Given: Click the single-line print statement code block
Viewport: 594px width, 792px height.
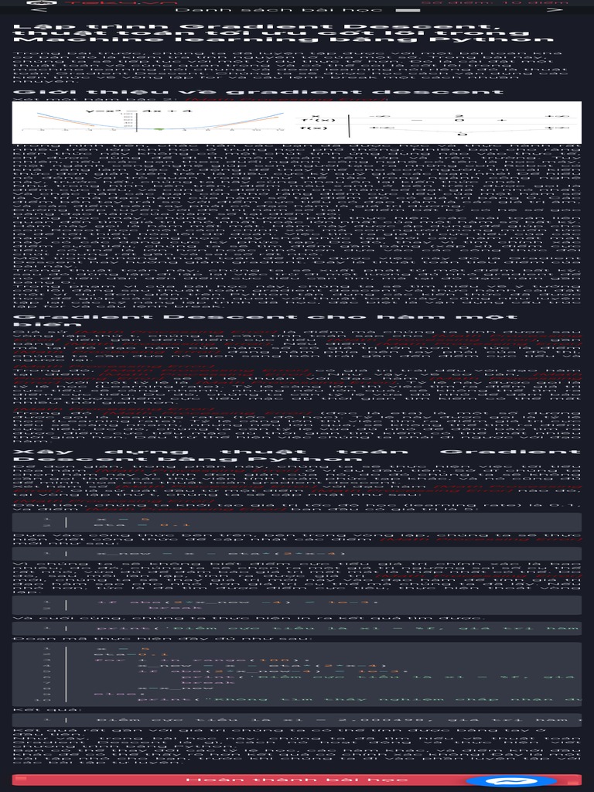Looking at the screenshot, I should 296,629.
